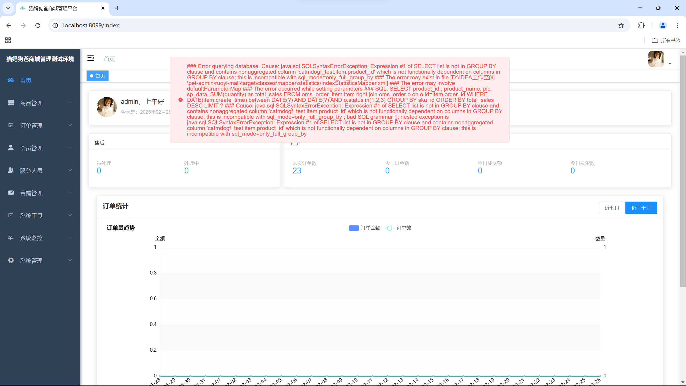Click the page vertical scrollbar
The image size is (686, 386).
coord(683,172)
